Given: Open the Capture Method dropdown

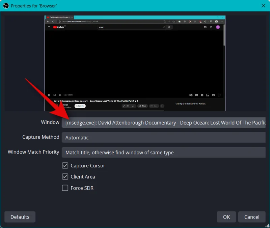Looking at the screenshot, I should (164, 137).
